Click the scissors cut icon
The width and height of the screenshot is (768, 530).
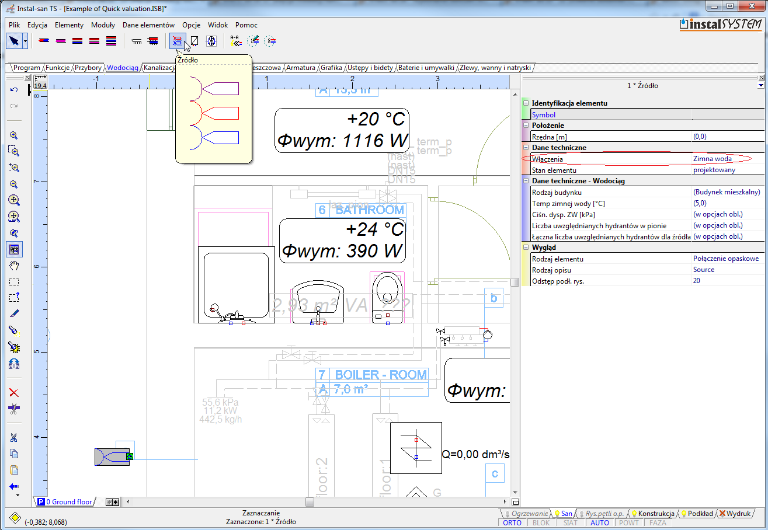coord(14,438)
